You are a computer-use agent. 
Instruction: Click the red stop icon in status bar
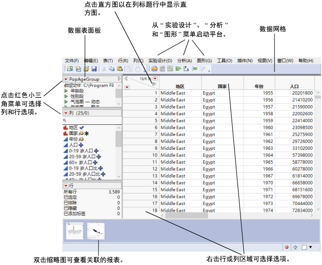tap(286, 247)
